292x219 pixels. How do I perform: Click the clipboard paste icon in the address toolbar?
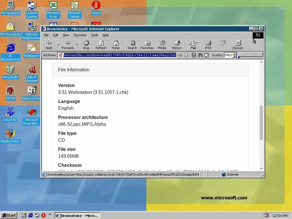point(206,55)
